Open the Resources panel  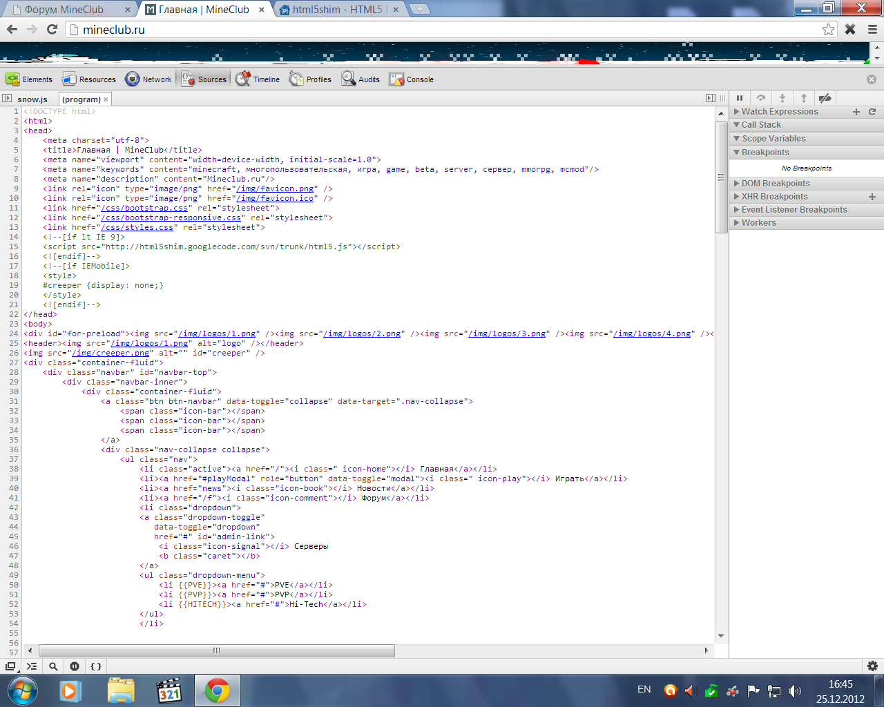(89, 79)
